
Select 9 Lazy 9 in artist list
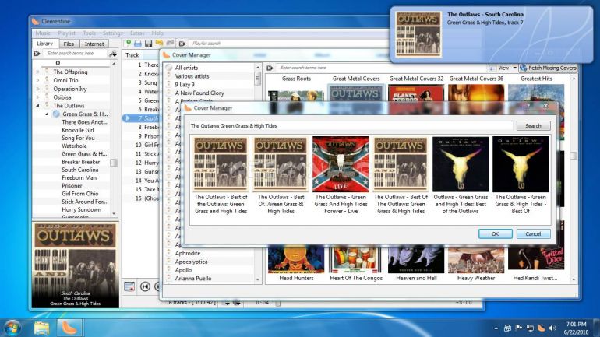(185, 84)
